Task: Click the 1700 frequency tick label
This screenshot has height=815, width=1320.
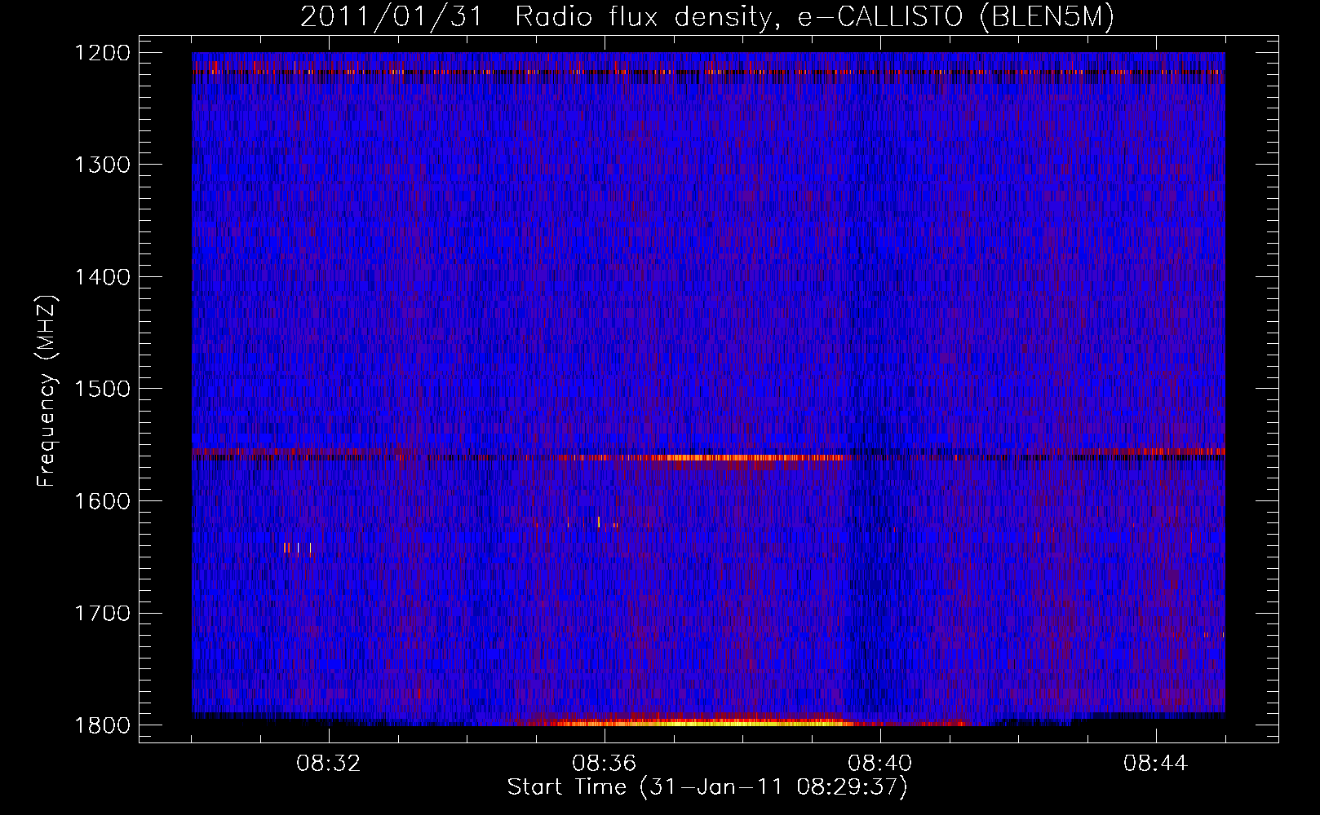Action: 103,613
